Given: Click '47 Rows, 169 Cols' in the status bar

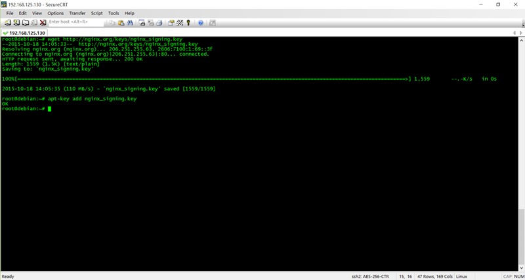Looking at the screenshot, I should [x=434, y=277].
